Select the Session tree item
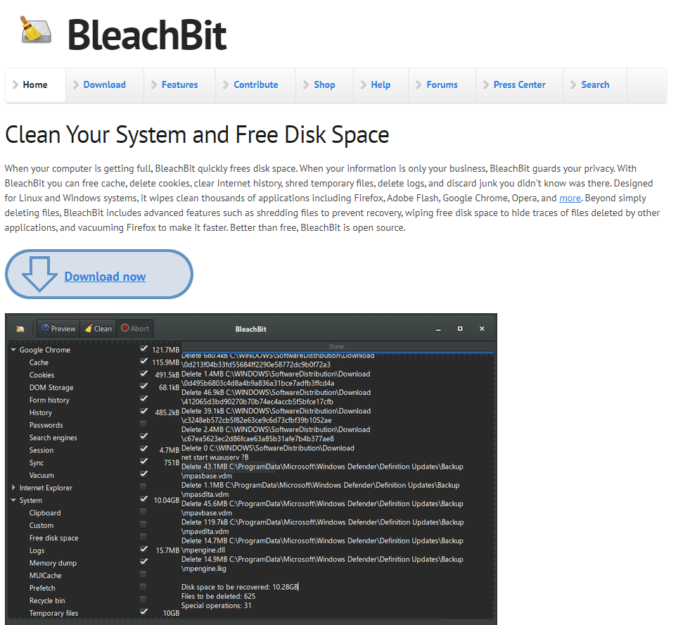The width and height of the screenshot is (690, 625). [41, 450]
